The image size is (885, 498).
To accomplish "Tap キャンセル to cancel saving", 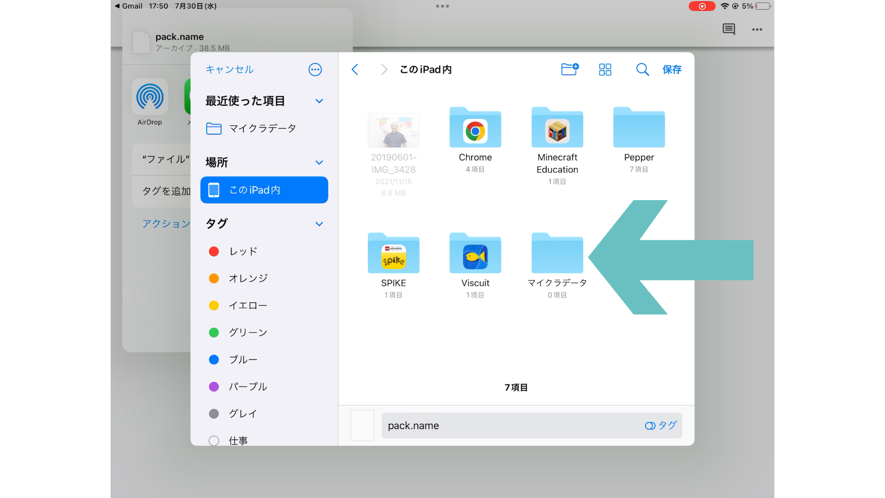I will 230,69.
